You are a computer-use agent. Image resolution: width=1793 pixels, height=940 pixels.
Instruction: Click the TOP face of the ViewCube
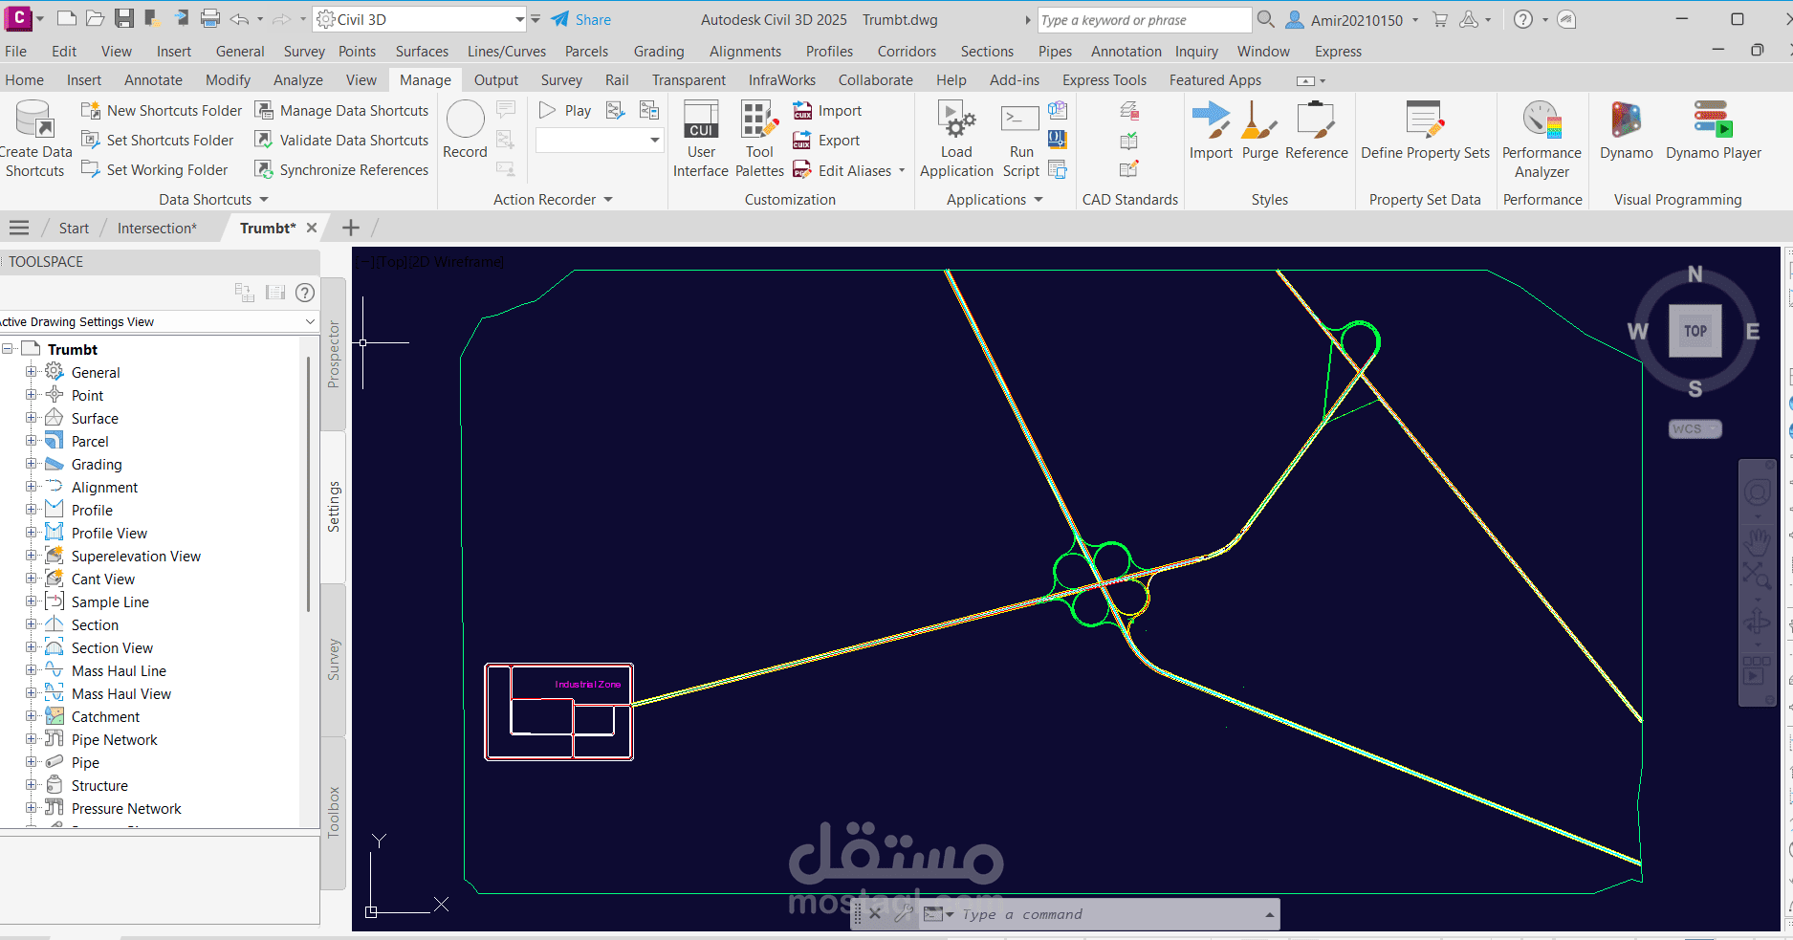(1695, 331)
